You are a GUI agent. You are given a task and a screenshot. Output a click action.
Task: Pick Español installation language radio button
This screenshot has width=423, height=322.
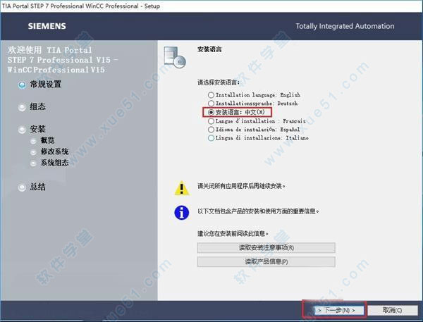(211, 130)
